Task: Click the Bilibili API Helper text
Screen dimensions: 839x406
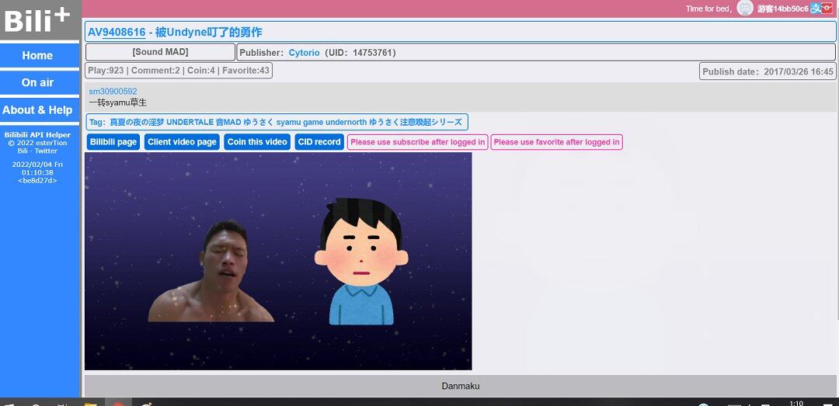Action: point(37,135)
